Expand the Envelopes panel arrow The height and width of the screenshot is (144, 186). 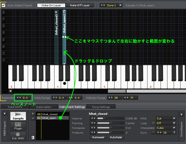[x=181, y=115]
